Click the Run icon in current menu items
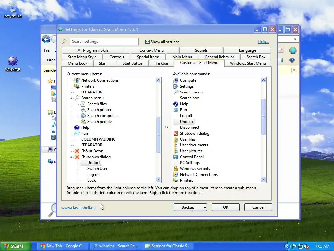Screen dimensions: 334x251 (77, 133)
